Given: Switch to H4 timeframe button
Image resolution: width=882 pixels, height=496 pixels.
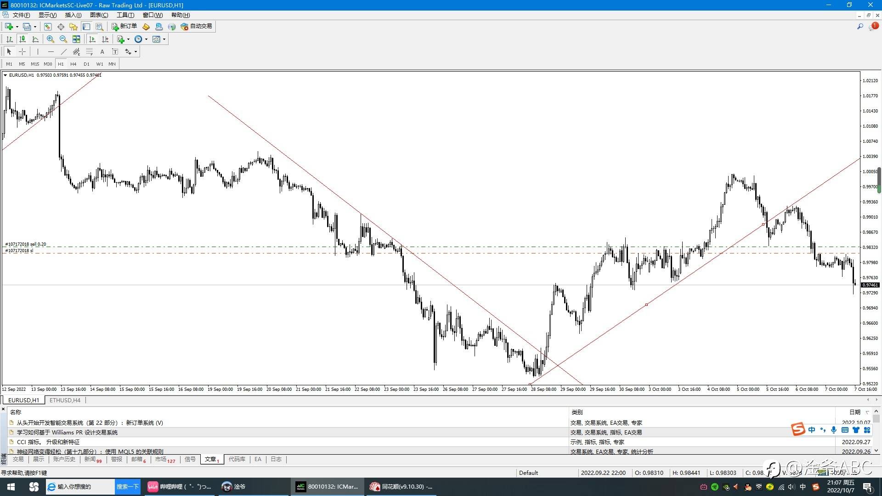Looking at the screenshot, I should click(x=73, y=64).
